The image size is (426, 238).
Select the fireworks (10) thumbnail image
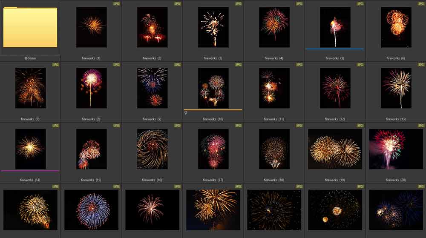tap(213, 88)
